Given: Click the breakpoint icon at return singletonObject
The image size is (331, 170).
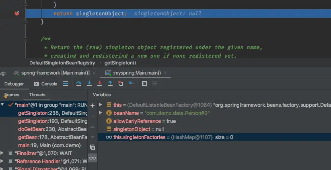Looking at the screenshot, I should 17,13.
